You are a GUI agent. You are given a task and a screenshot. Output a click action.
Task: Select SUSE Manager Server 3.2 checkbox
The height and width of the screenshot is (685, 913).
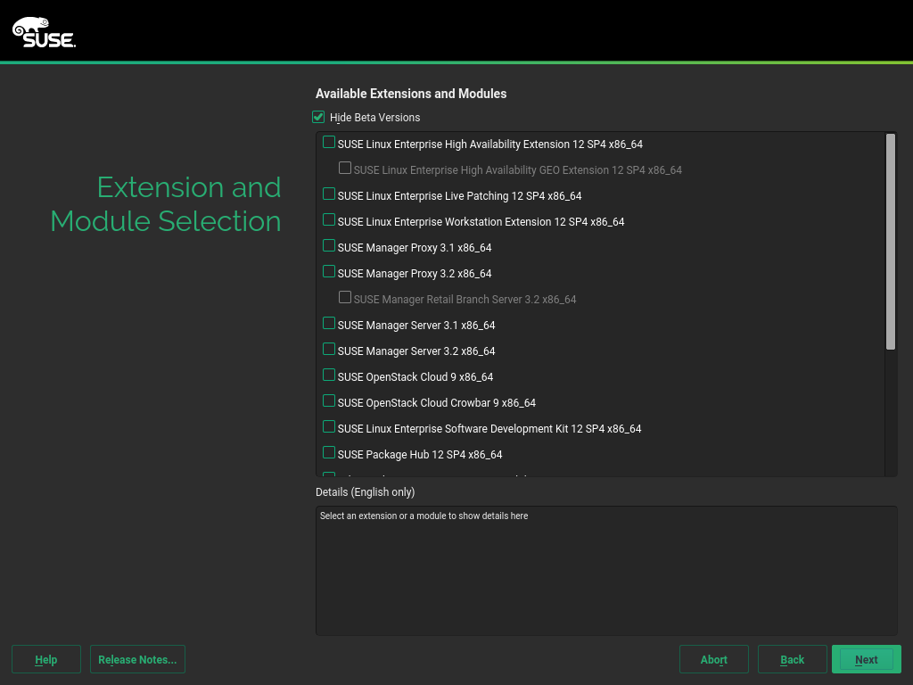coord(329,350)
